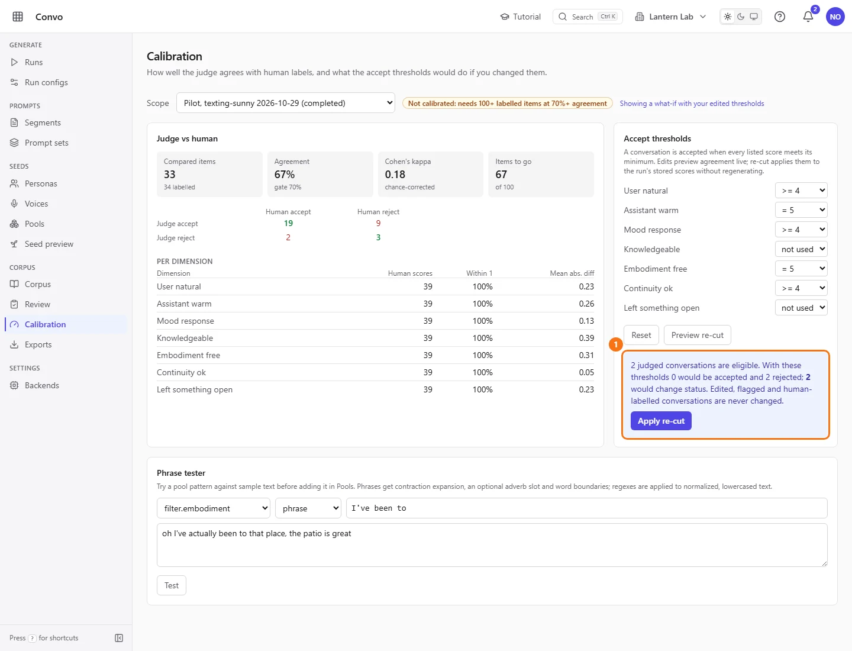Open the filter.embodiment pool dropdown
The image size is (852, 651).
click(214, 508)
